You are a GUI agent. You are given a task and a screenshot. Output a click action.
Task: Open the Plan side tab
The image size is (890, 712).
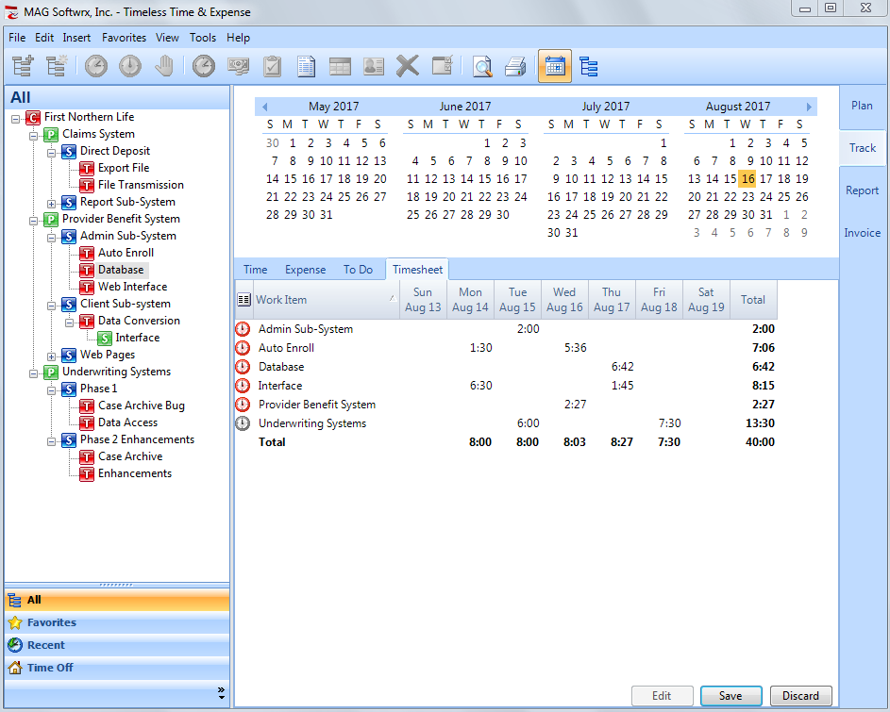click(862, 106)
